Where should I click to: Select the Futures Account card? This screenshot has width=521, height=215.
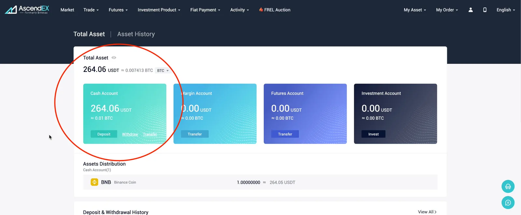[x=305, y=114]
